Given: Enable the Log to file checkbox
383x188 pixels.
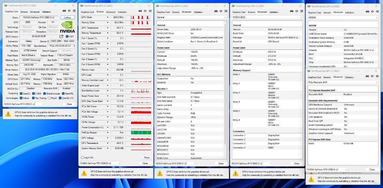Looking at the screenshot, I should pyautogui.click(x=82, y=158).
